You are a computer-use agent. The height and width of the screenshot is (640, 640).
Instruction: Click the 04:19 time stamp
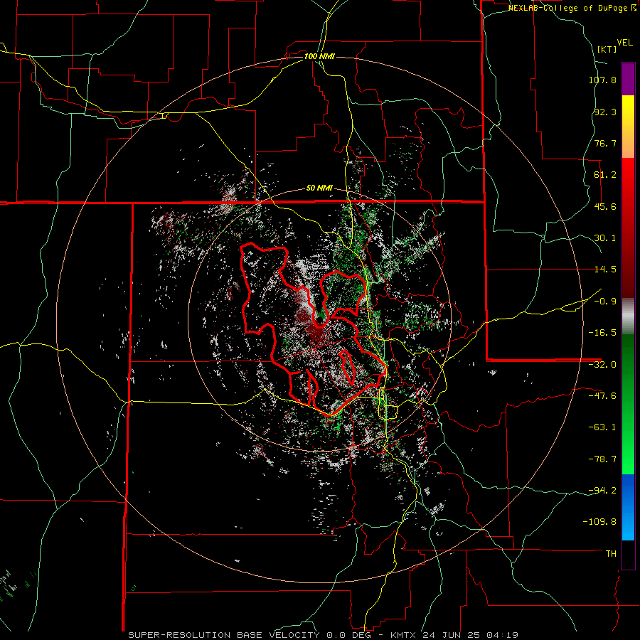503,635
